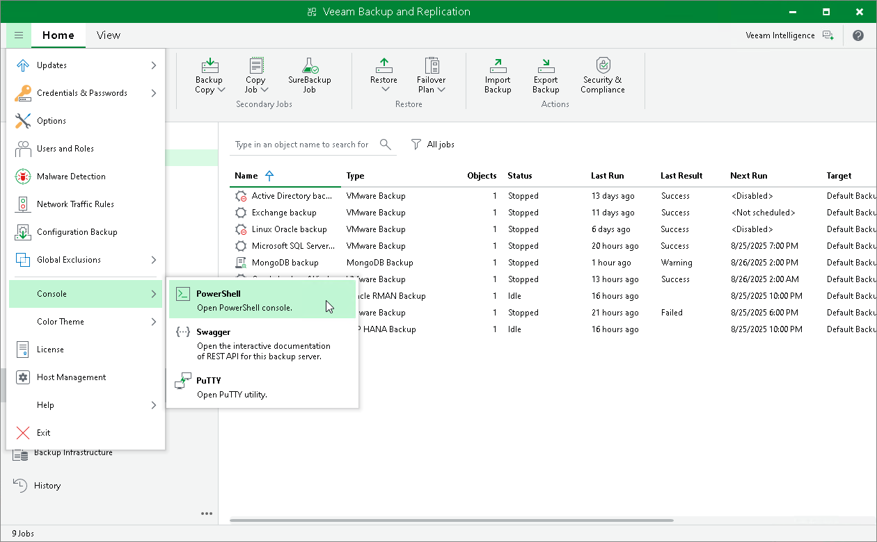Sort by the Type column header

tap(355, 176)
